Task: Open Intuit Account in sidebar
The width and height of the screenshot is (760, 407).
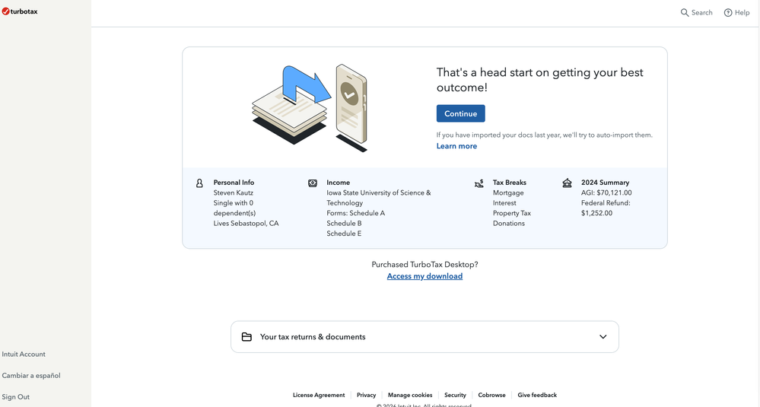Action: [x=24, y=355]
